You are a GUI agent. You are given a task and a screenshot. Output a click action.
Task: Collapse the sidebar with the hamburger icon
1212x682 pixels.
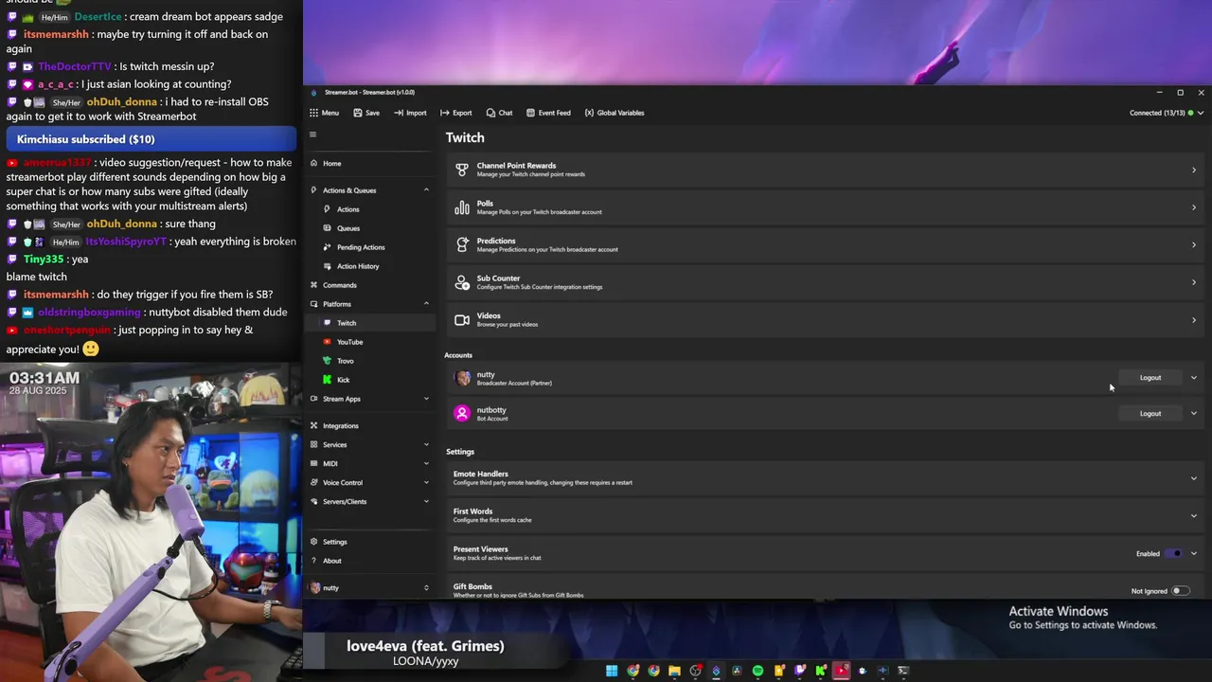(x=313, y=135)
